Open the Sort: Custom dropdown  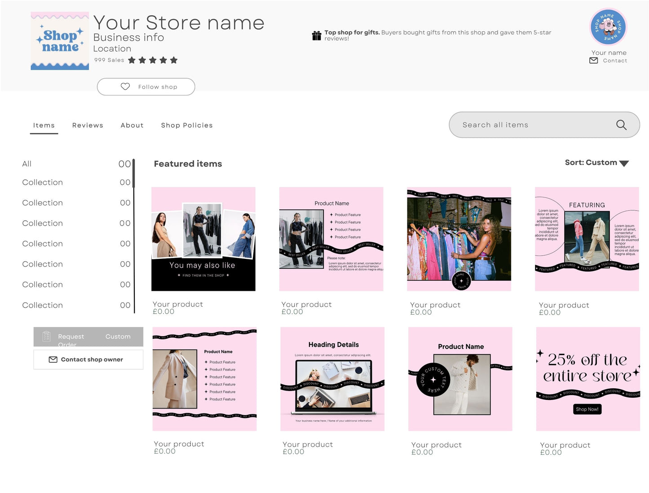(592, 163)
